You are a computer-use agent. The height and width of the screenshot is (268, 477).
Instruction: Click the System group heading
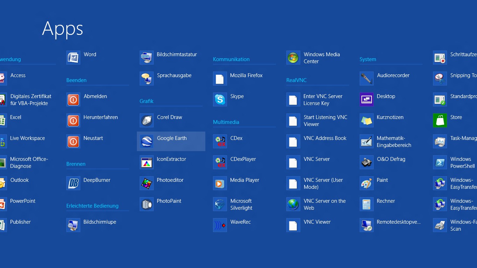368,59
